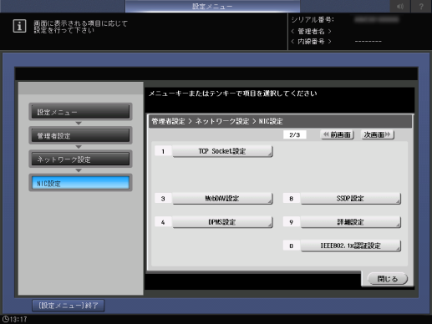Screen dimensions: 432x324
Task: Click the number 8 key label
Action: pyautogui.click(x=292, y=199)
